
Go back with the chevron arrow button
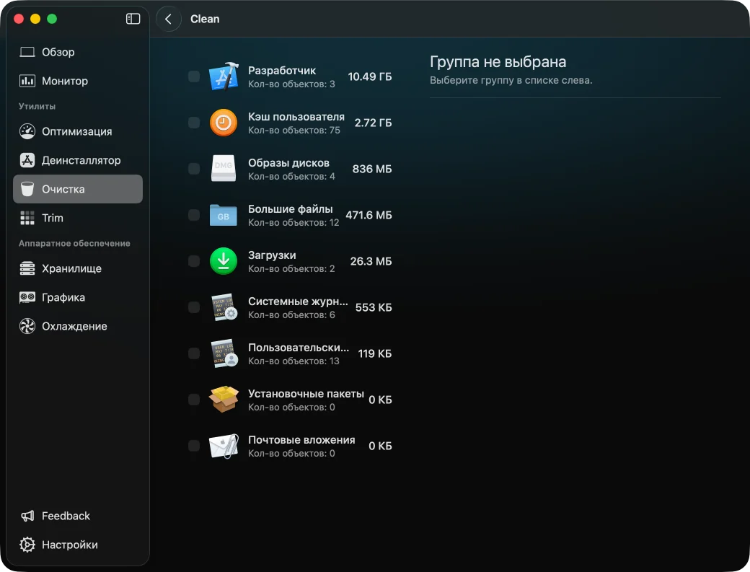[x=168, y=19]
